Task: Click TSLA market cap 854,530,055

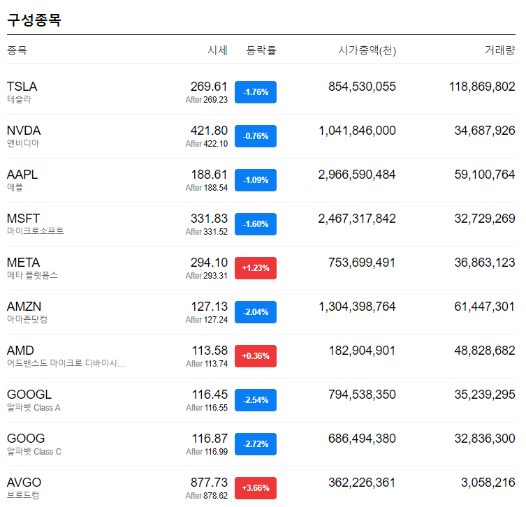Action: point(362,87)
